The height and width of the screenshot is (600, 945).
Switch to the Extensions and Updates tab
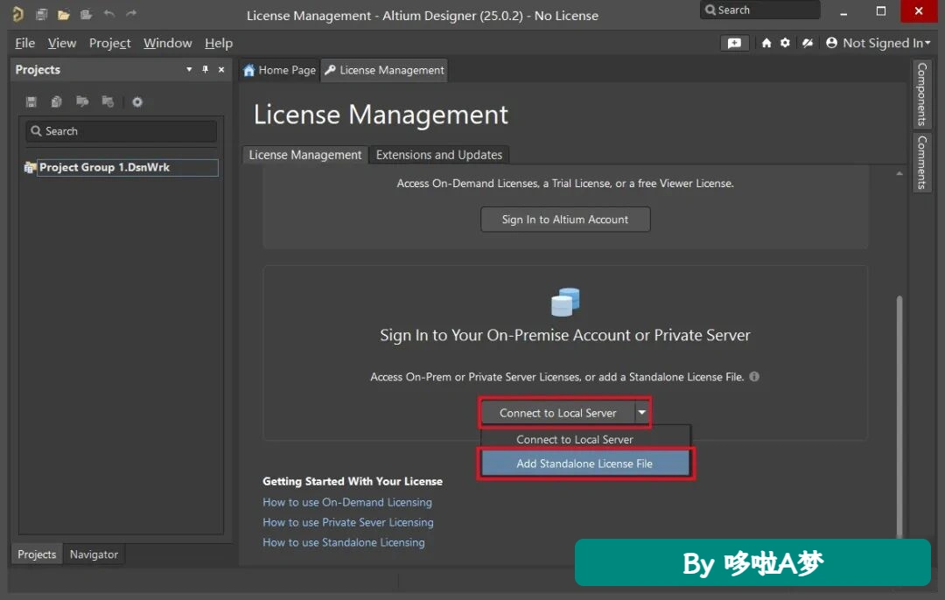(x=438, y=155)
